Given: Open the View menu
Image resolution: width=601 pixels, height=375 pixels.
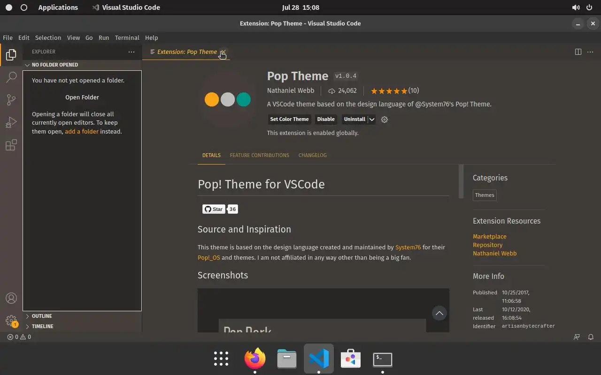Looking at the screenshot, I should [x=73, y=37].
